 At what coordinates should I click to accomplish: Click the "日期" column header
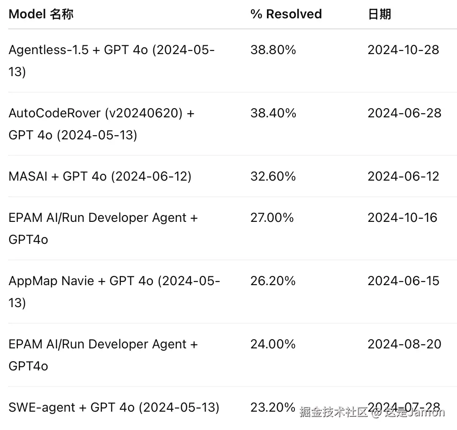(379, 14)
